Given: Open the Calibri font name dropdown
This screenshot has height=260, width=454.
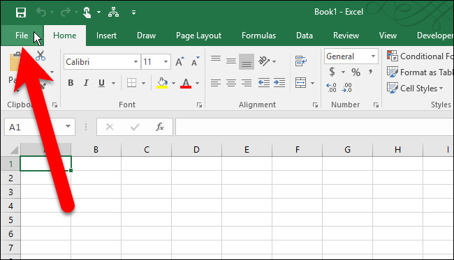Looking at the screenshot, I should (x=136, y=62).
